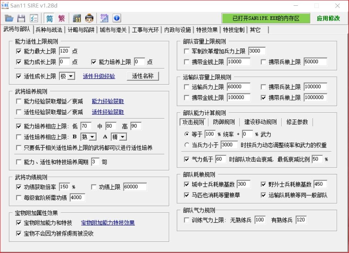Save changes using the floppy disk icon

pos(21,18)
